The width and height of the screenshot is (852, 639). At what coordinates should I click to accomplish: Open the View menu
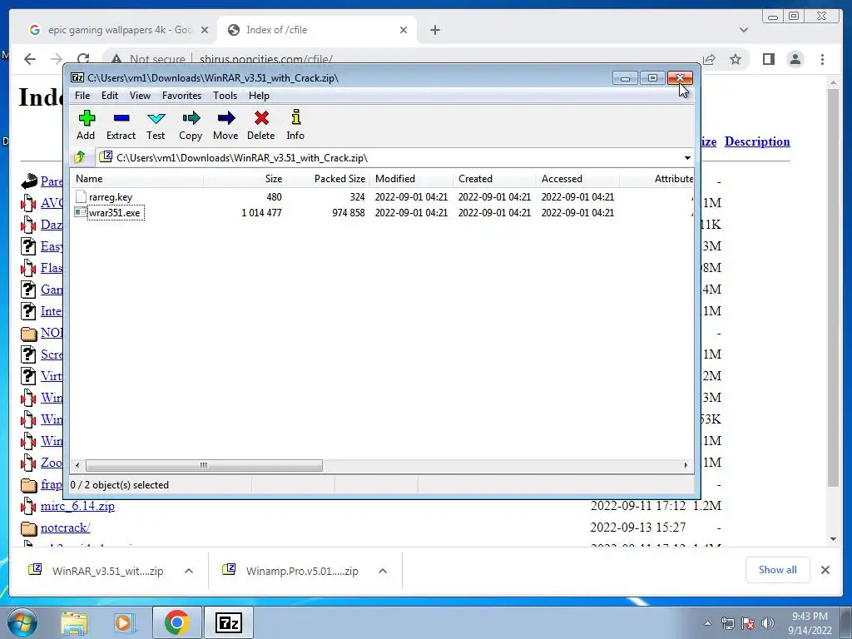coord(140,96)
